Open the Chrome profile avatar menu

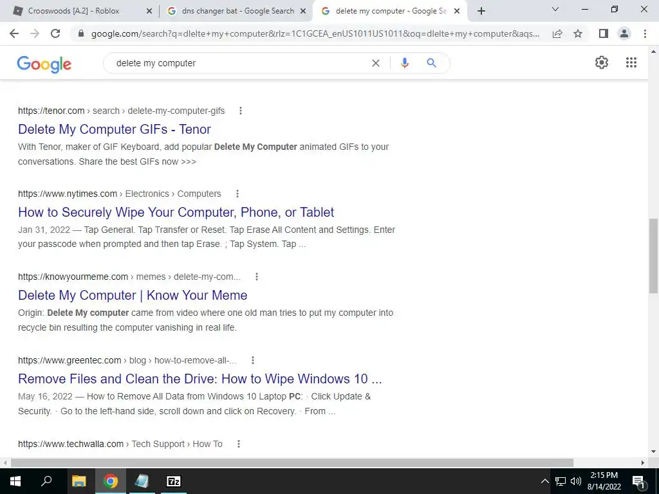coord(624,33)
